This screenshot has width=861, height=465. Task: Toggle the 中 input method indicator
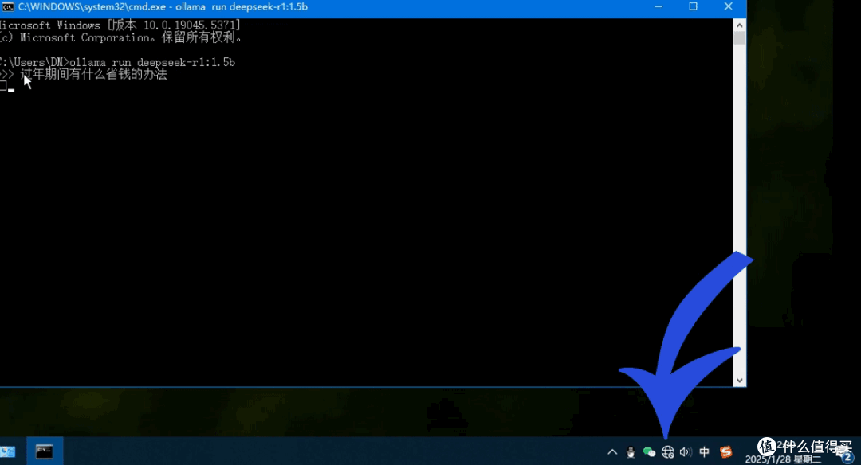tap(704, 451)
